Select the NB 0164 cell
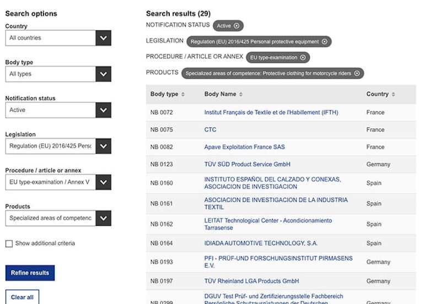 coord(162,243)
